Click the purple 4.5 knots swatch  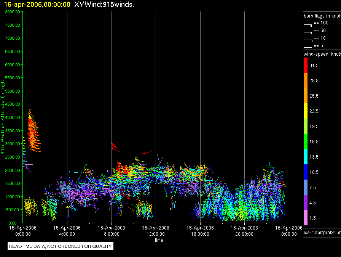(x=306, y=202)
